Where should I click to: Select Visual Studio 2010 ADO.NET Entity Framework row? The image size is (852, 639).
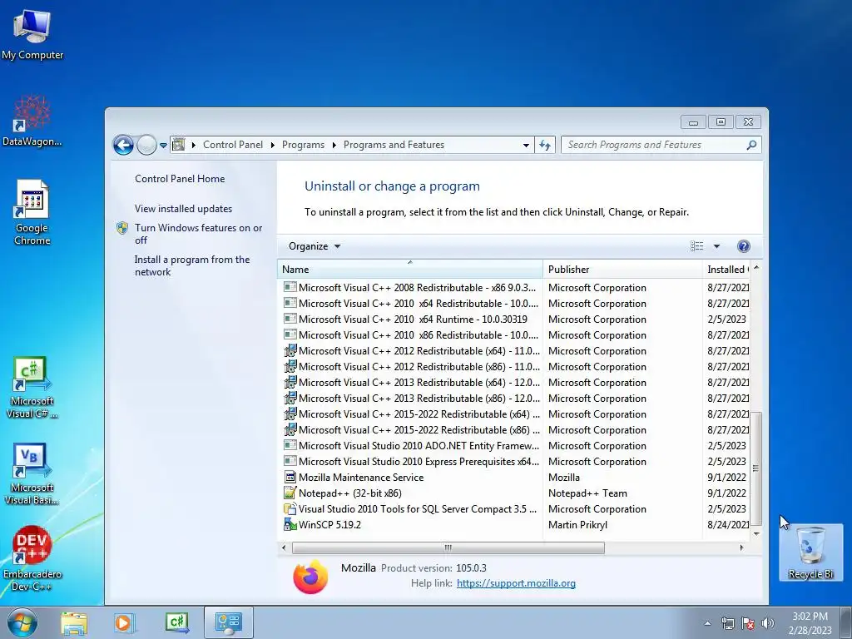[516, 446]
